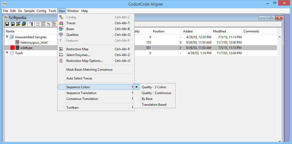Screen dimensions: 292x144
Task: Click the third toolbar icon, open folder
Action: tap(18, 24)
